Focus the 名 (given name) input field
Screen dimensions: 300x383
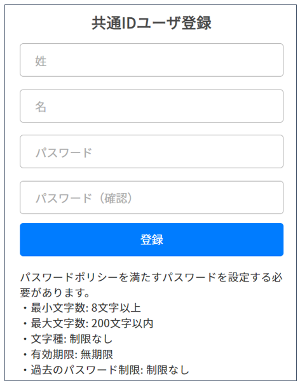click(x=152, y=106)
